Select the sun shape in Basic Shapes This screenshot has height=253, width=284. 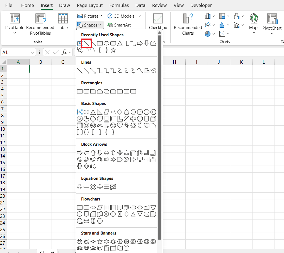(x=133, y=125)
